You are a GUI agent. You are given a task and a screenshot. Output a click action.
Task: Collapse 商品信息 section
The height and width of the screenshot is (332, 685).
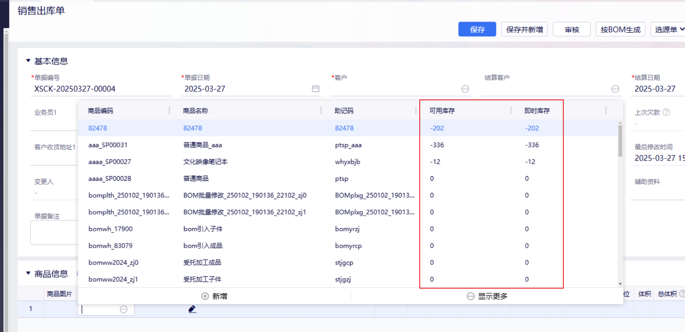(x=28, y=274)
